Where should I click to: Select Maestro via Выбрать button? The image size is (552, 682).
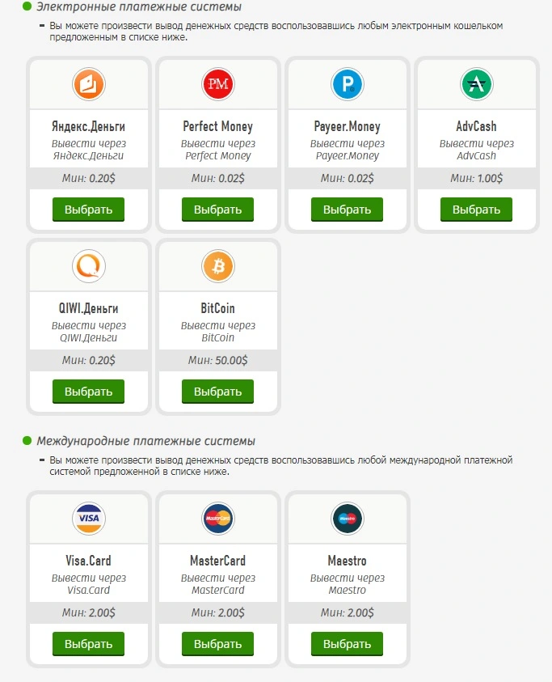(348, 644)
